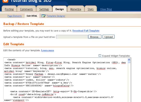The width and height of the screenshot is (141, 102).
Task: Enable Expand Widget Templates checkbox
Action: (100, 56)
